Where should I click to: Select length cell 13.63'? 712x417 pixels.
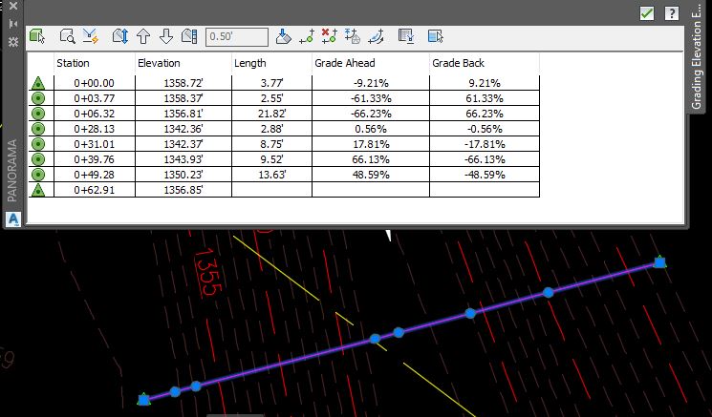click(x=272, y=175)
